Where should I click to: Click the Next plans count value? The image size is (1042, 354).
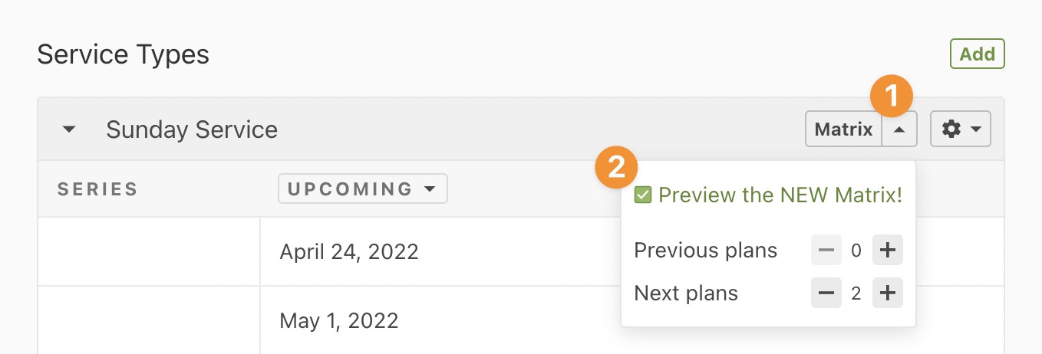coord(856,293)
